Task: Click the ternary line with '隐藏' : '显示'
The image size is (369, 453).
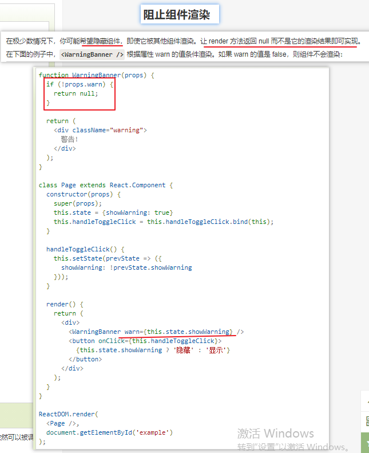Action: click(153, 350)
